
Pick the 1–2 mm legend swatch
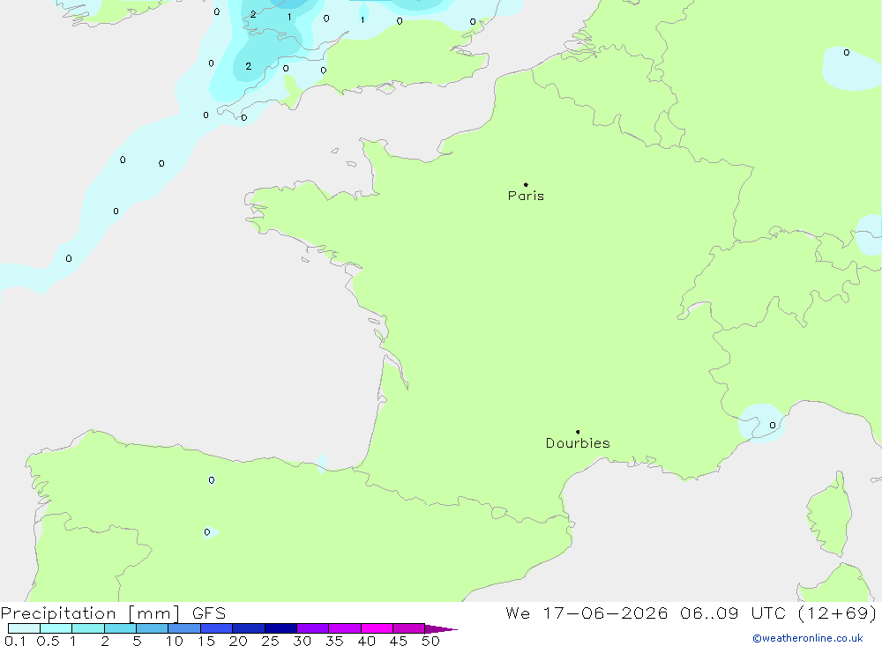(88, 628)
